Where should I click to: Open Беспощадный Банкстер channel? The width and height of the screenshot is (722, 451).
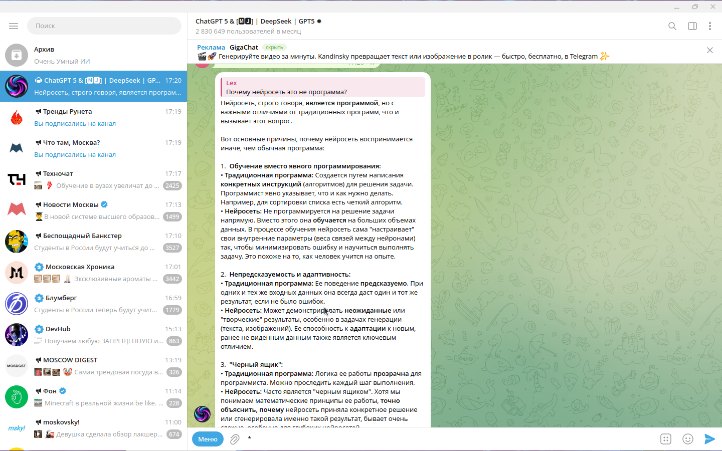[93, 242]
